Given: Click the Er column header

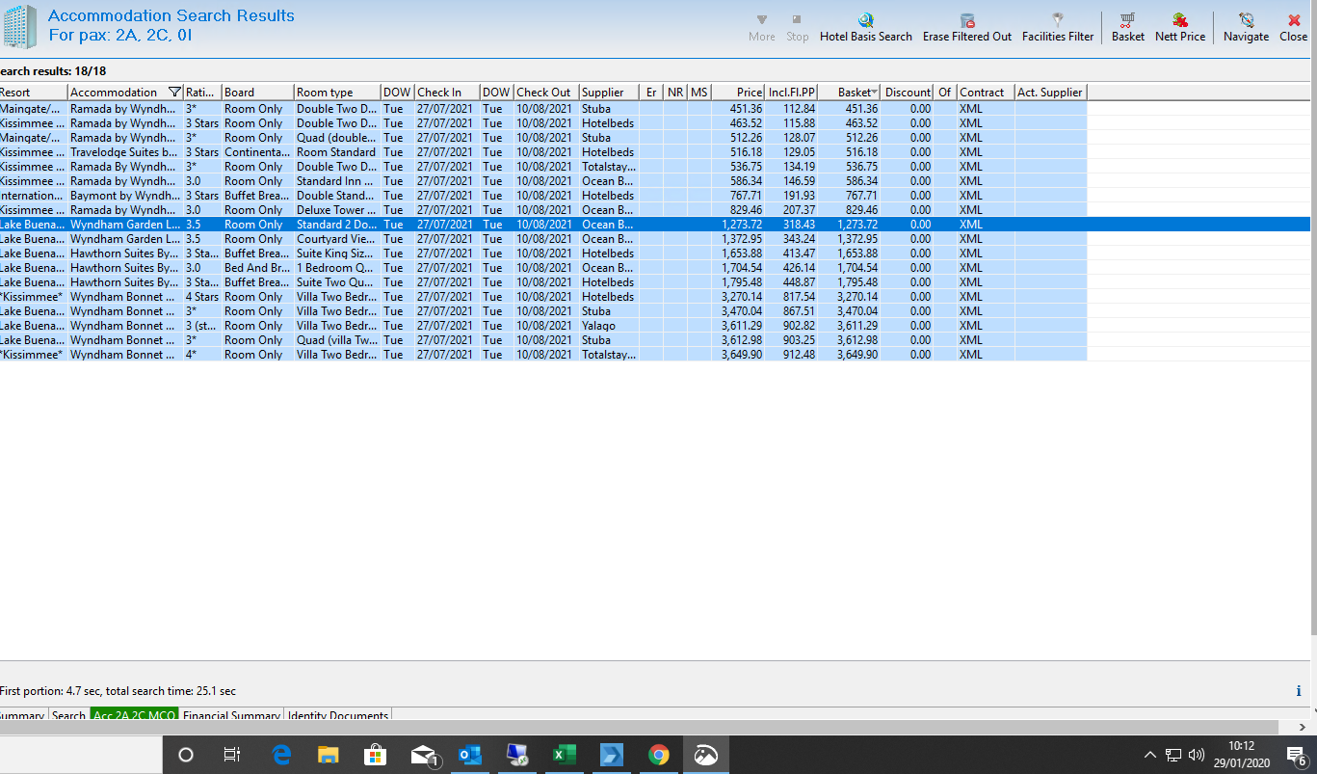Looking at the screenshot, I should pyautogui.click(x=651, y=93).
